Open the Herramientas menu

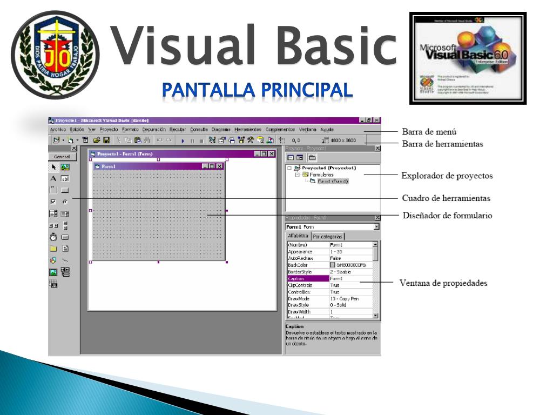tap(248, 130)
